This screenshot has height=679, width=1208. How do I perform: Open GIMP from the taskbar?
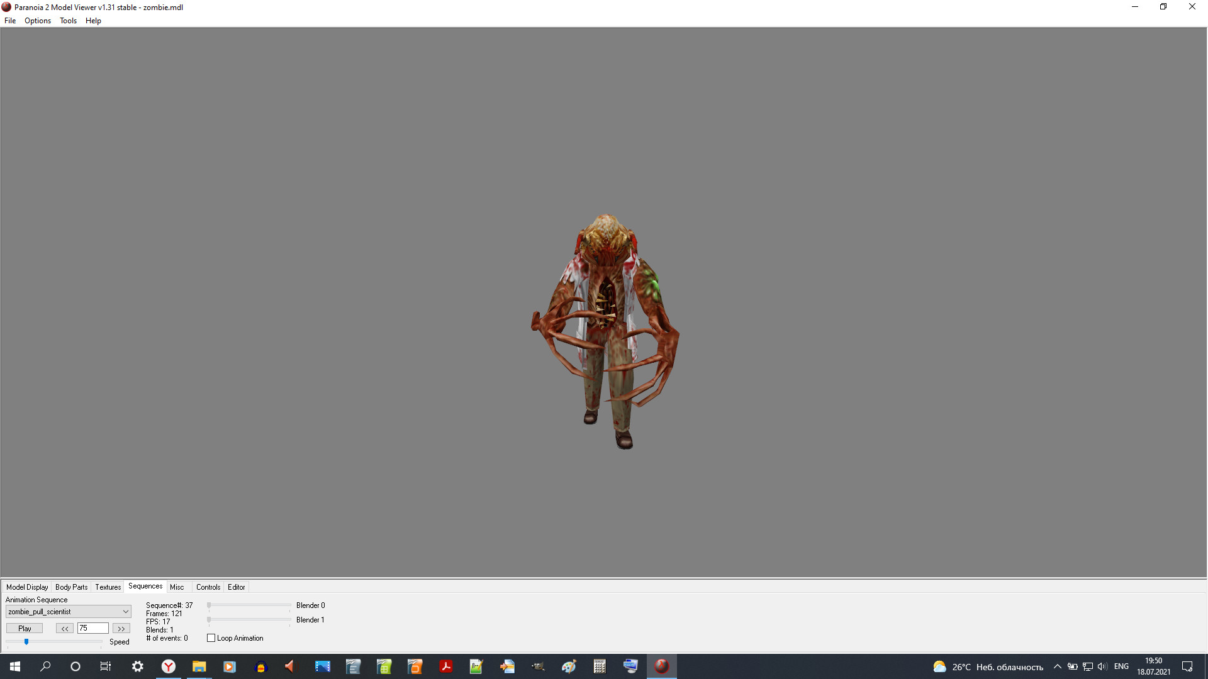tap(538, 666)
